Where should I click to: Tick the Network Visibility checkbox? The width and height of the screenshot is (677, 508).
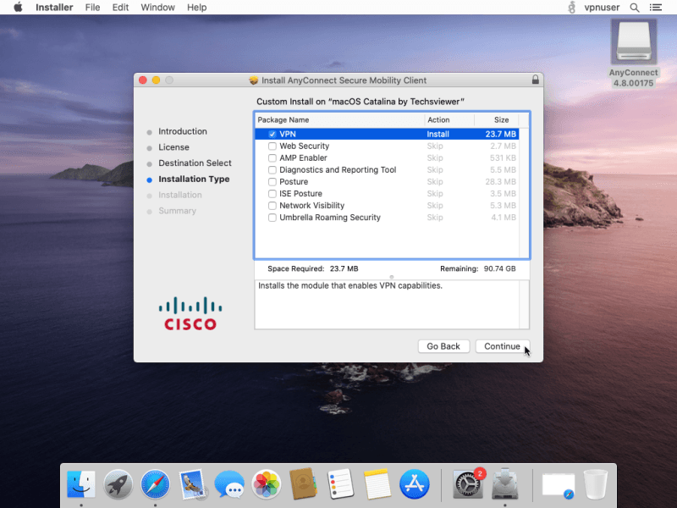point(272,206)
